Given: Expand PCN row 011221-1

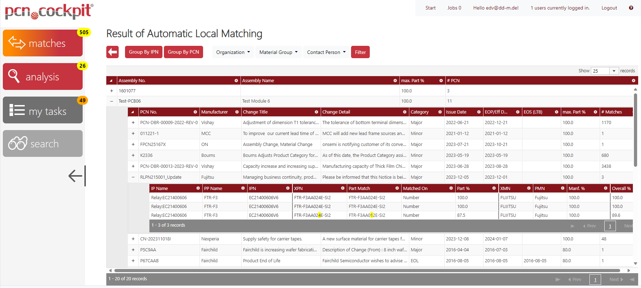Looking at the screenshot, I should [133, 134].
